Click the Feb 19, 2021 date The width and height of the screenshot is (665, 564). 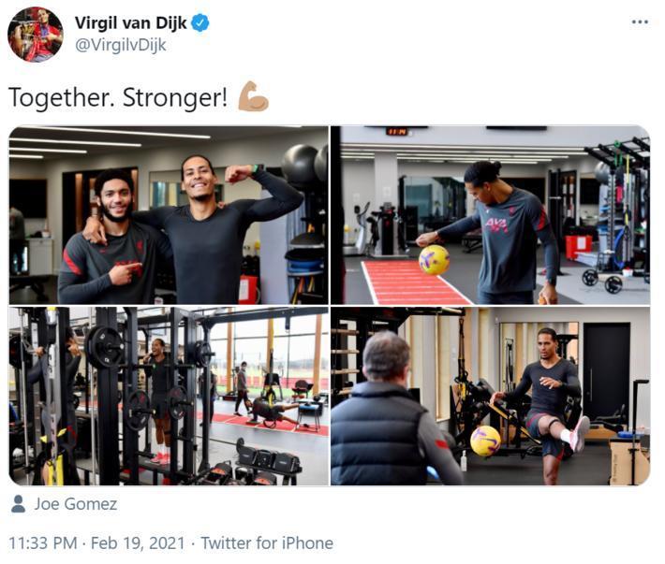138,542
